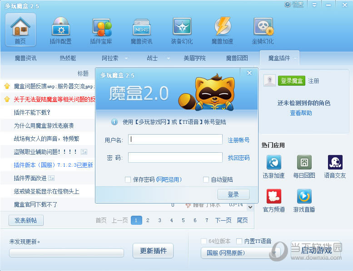The height and width of the screenshot is (271, 353).
Task: Open title bar menu arrow button
Action: click(314, 5)
